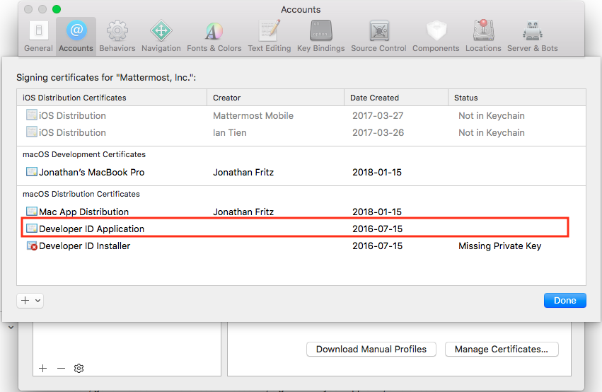Screen dimensions: 602x392
Task: Open Key Bindings preferences
Action: tap(320, 36)
